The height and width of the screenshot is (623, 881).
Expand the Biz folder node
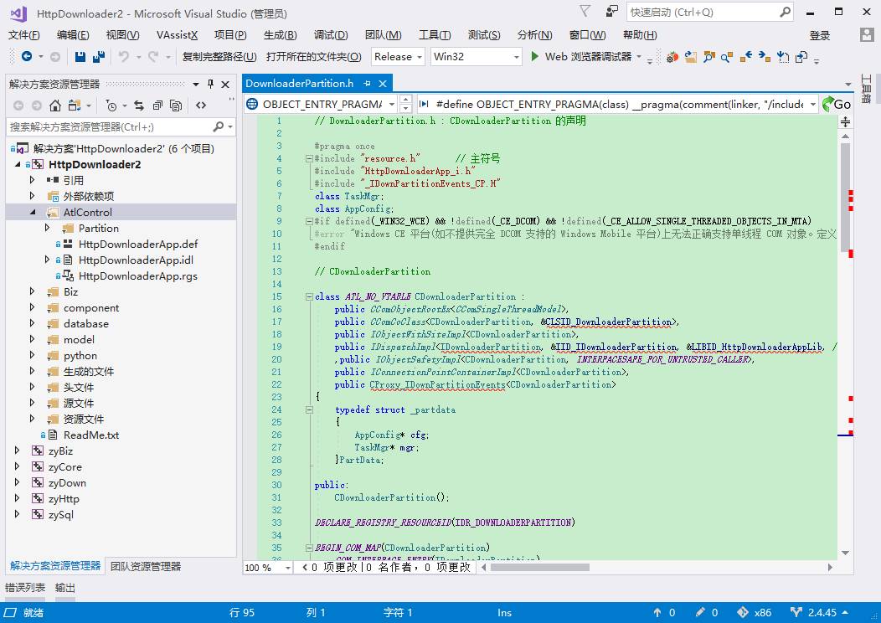[x=32, y=291]
